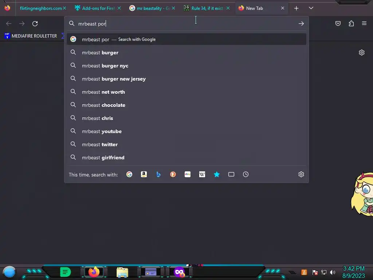This screenshot has width=373, height=280.
Task: Open Firefox View icon beside the tabs
Action: click(x=7, y=8)
